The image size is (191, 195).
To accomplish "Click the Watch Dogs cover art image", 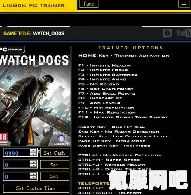I will tap(35, 96).
